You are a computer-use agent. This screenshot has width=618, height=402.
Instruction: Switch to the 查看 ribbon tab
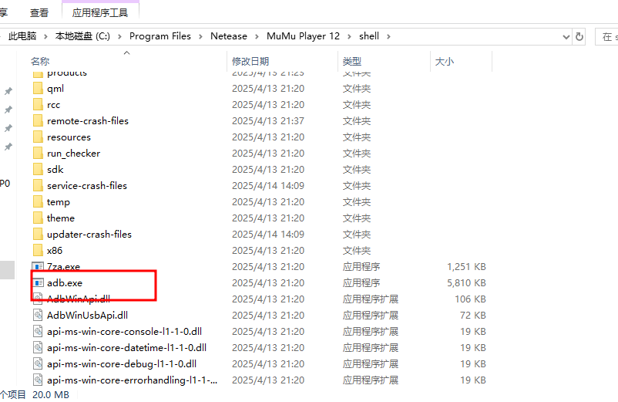pyautogui.click(x=39, y=12)
